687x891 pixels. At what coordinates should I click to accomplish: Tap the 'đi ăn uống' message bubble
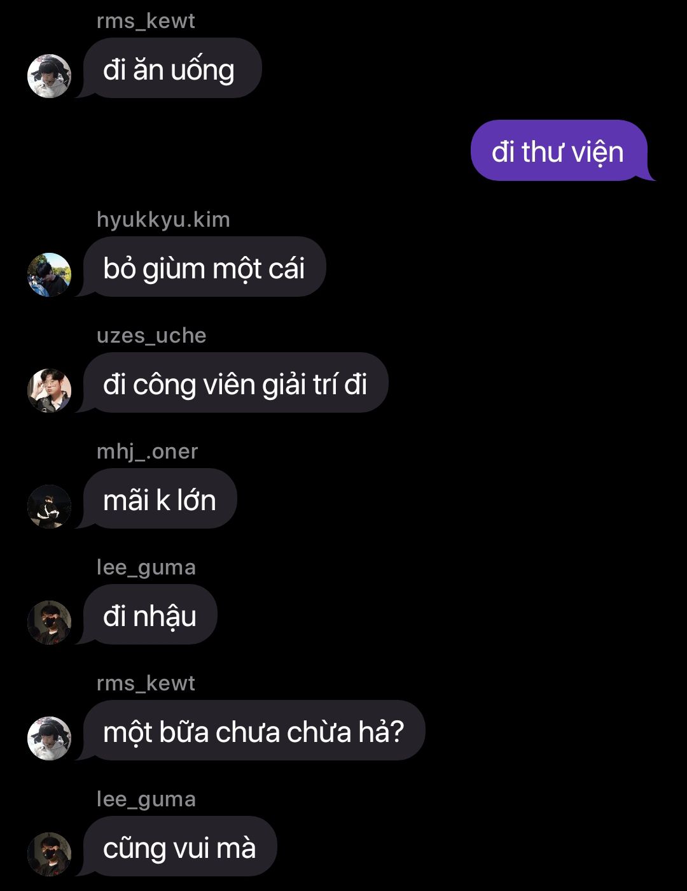click(172, 68)
